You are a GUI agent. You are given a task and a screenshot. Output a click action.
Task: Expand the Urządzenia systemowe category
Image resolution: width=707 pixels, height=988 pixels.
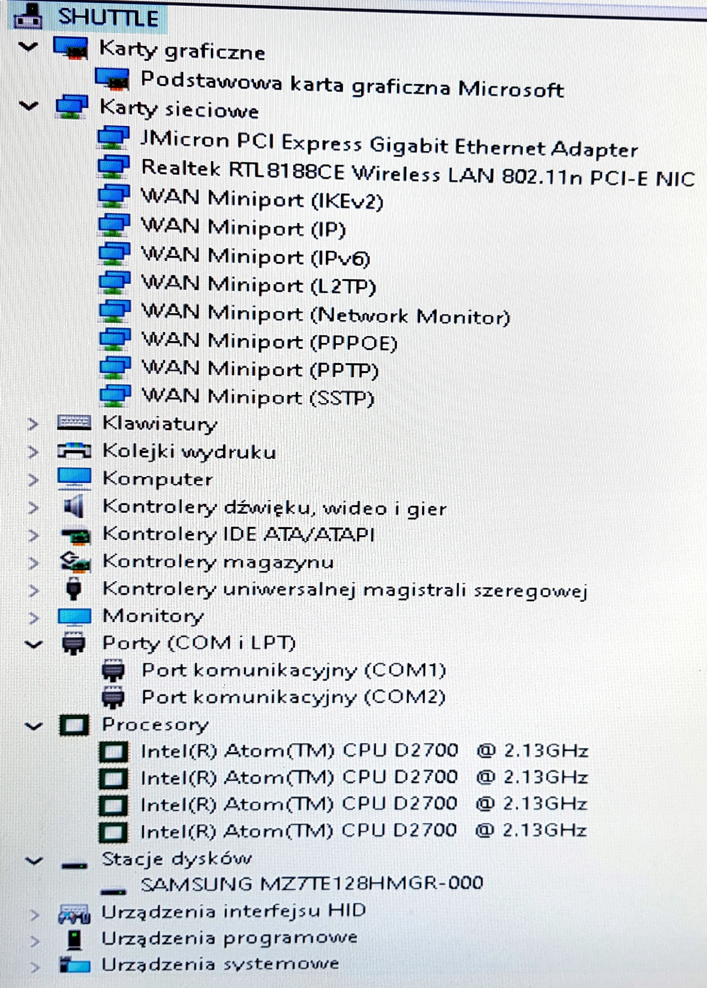point(34,968)
